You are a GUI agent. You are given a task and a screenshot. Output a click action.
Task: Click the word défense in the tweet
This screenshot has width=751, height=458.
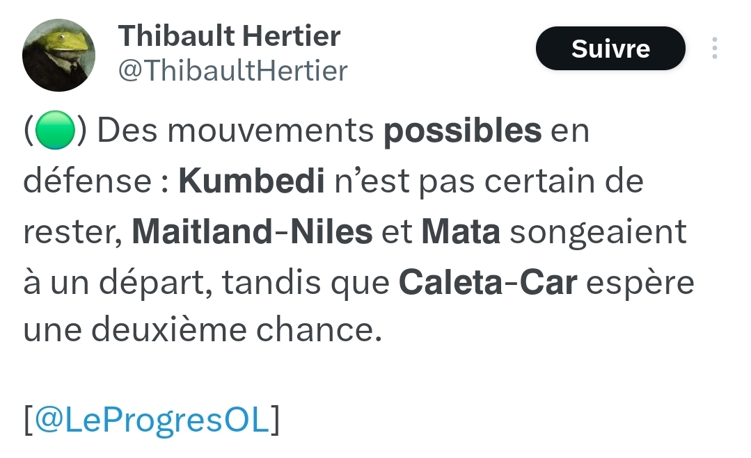point(87,181)
